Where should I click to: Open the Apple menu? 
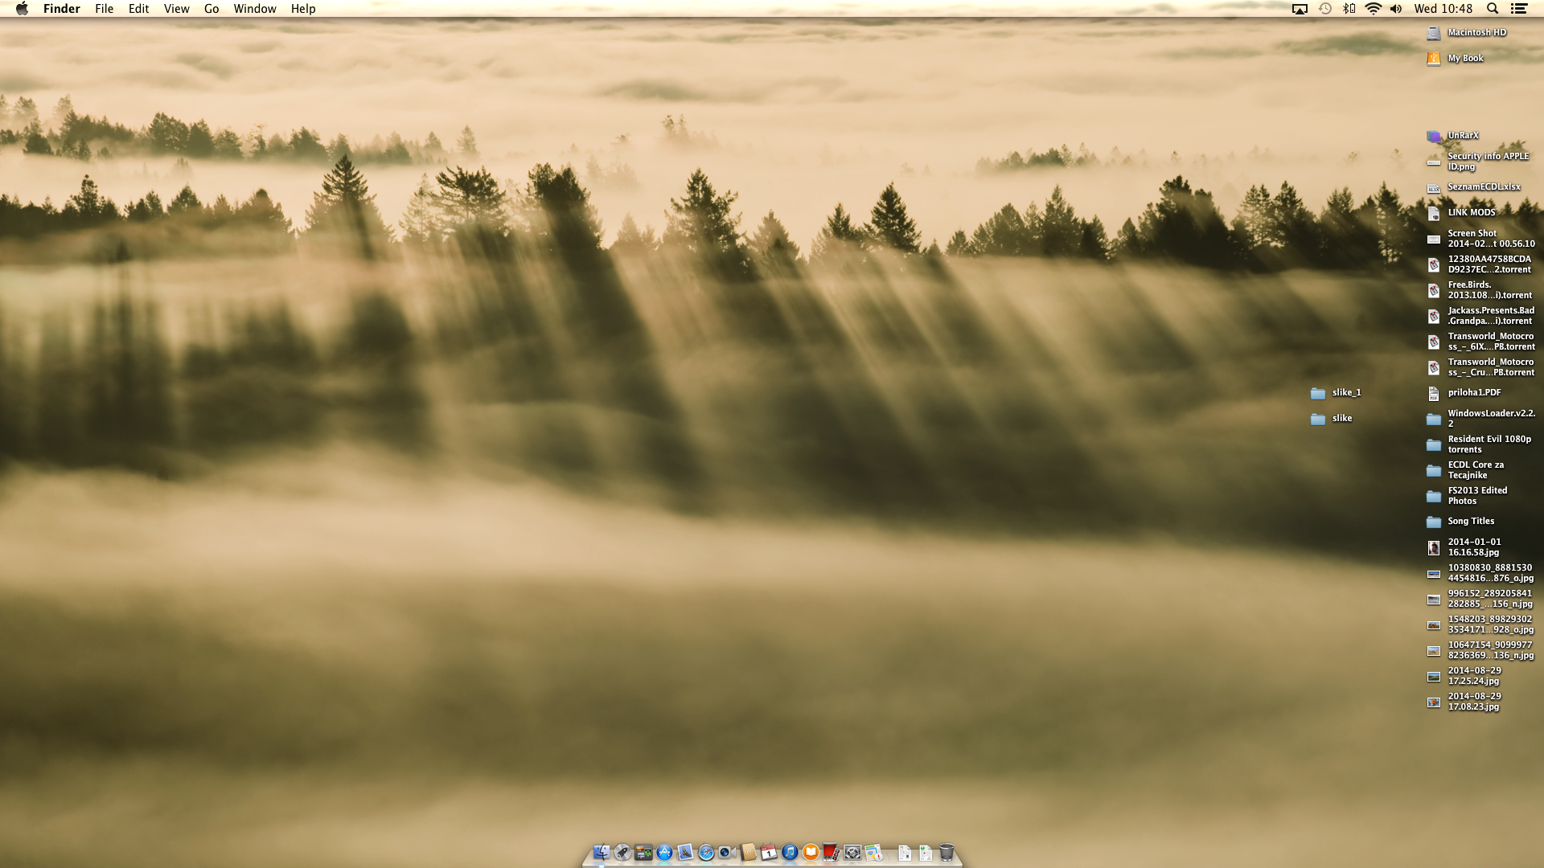[22, 9]
